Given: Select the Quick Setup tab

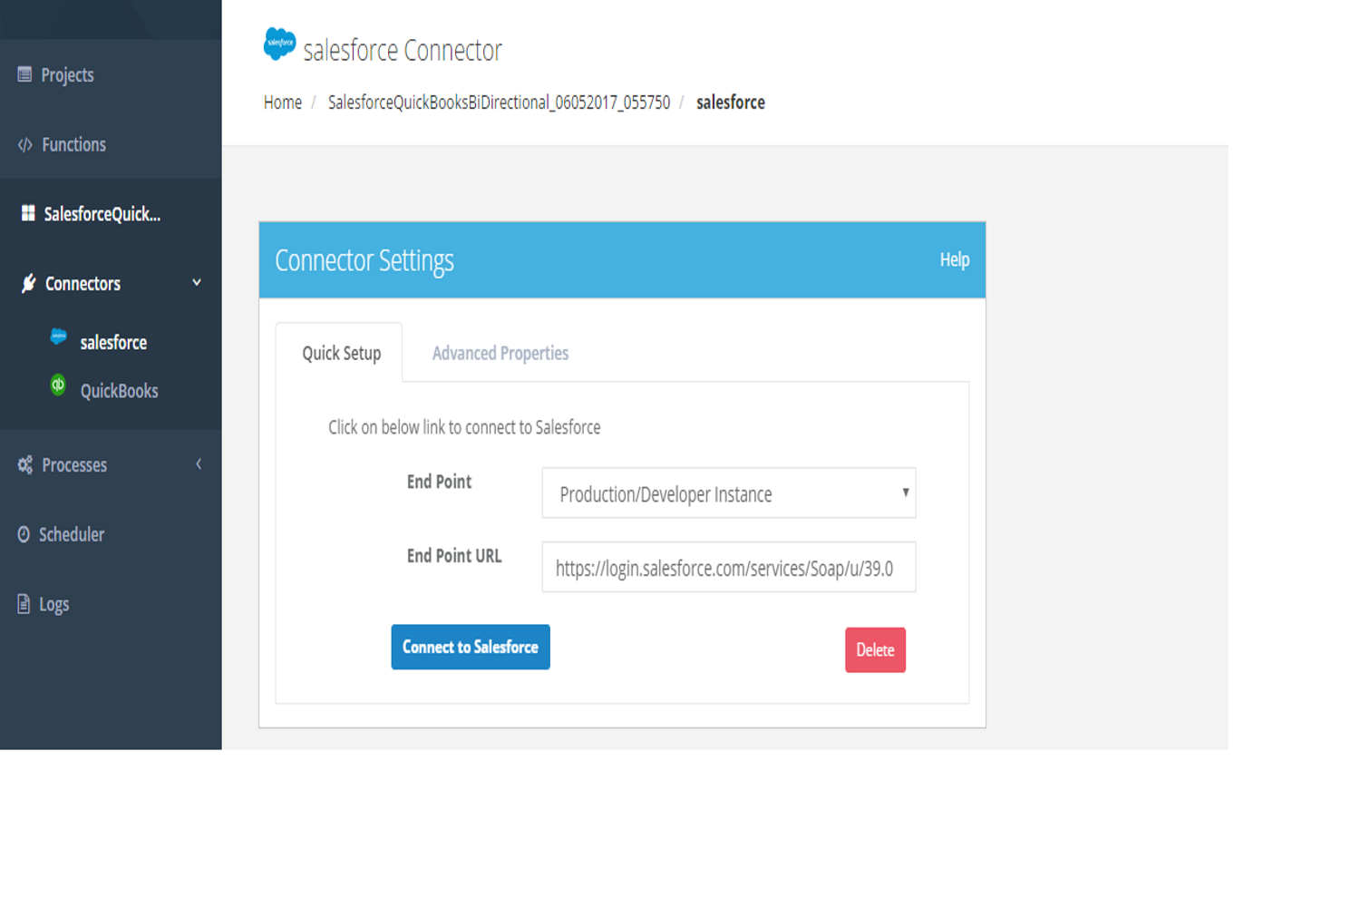Looking at the screenshot, I should (x=341, y=353).
